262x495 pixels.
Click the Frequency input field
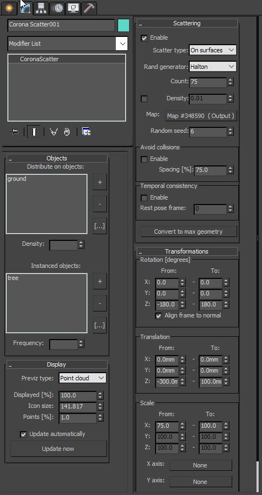[x=63, y=343]
